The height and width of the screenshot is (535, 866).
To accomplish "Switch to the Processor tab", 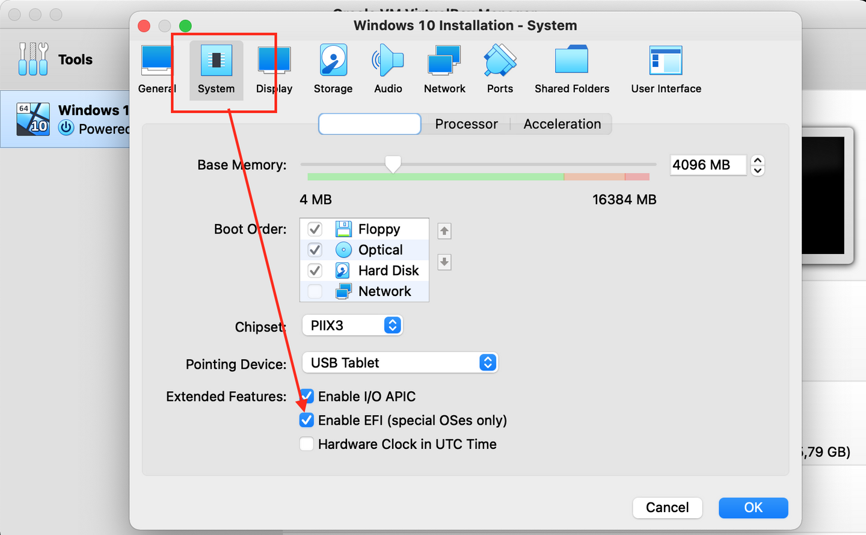I will point(466,124).
